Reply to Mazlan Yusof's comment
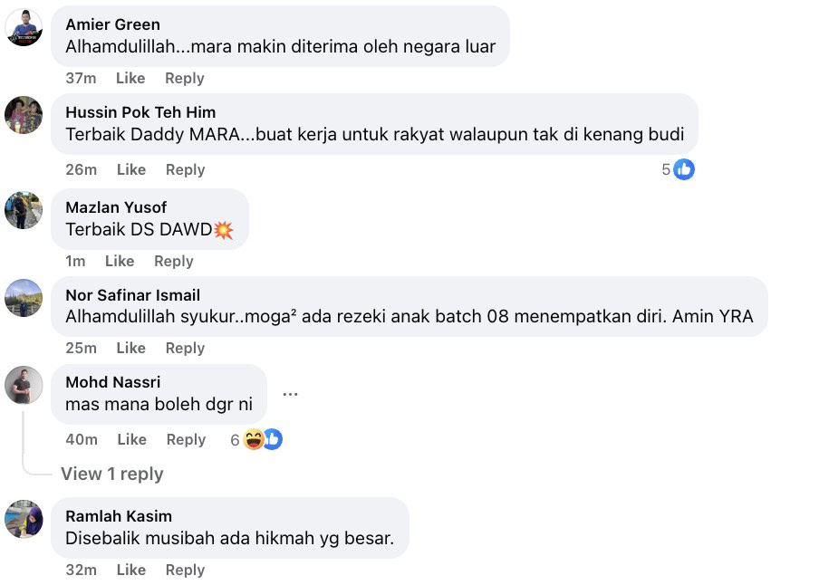 coord(173,261)
